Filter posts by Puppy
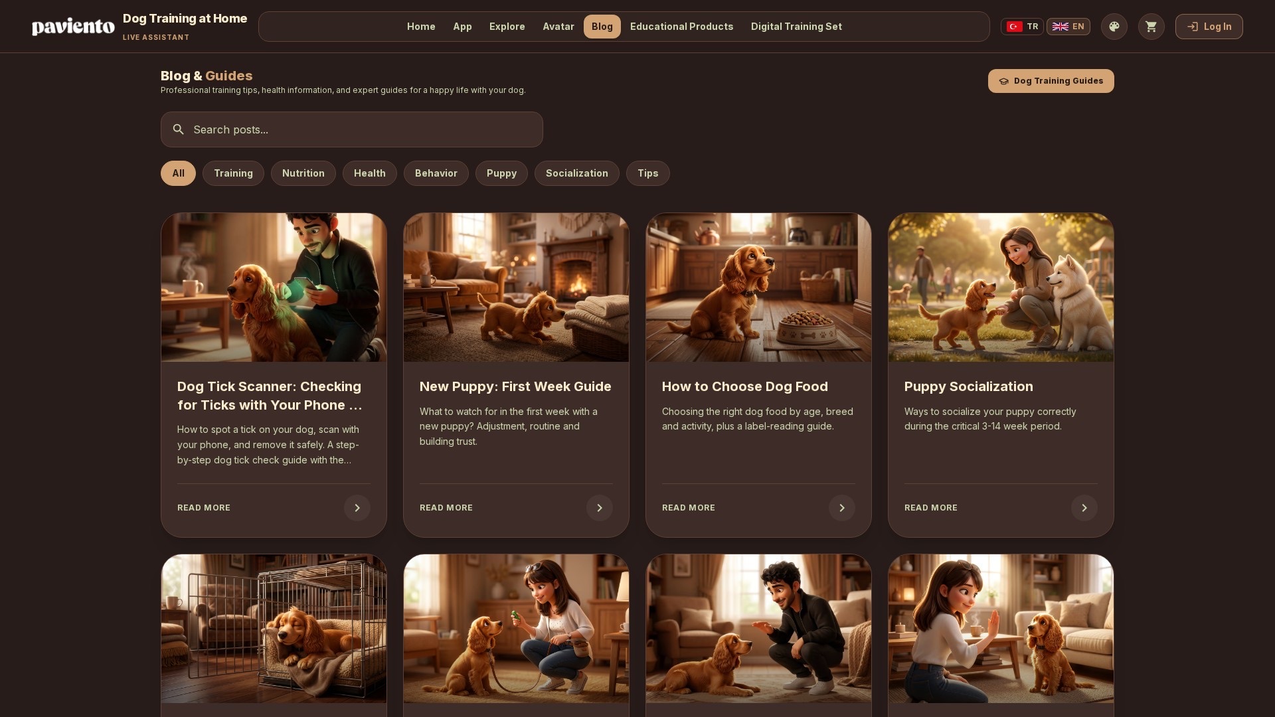 (x=501, y=173)
